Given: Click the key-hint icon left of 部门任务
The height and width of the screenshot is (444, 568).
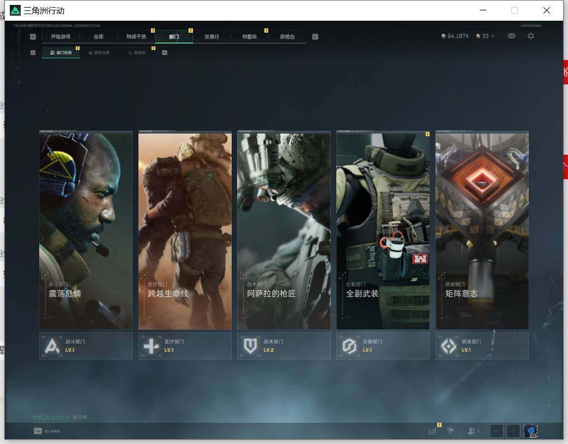Looking at the screenshot, I should click(x=33, y=53).
